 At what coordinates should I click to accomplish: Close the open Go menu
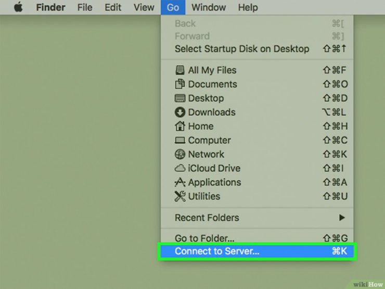coord(173,7)
